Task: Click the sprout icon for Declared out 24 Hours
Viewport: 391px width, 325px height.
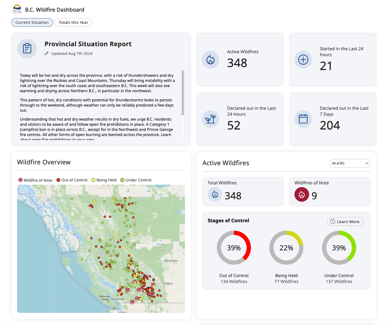Action: tap(210, 119)
